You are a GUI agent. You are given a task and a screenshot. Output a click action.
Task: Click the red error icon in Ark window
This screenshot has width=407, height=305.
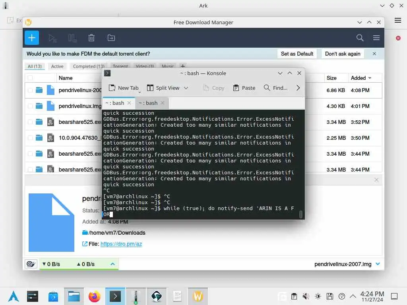click(x=398, y=38)
